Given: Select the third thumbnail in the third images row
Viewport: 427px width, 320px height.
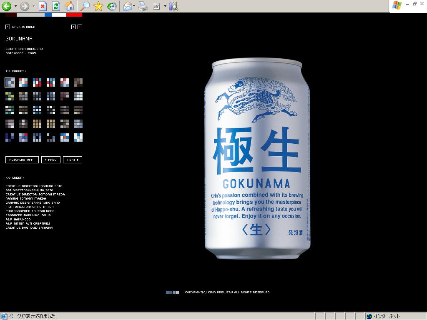Looking at the screenshot, I should click(37, 110).
